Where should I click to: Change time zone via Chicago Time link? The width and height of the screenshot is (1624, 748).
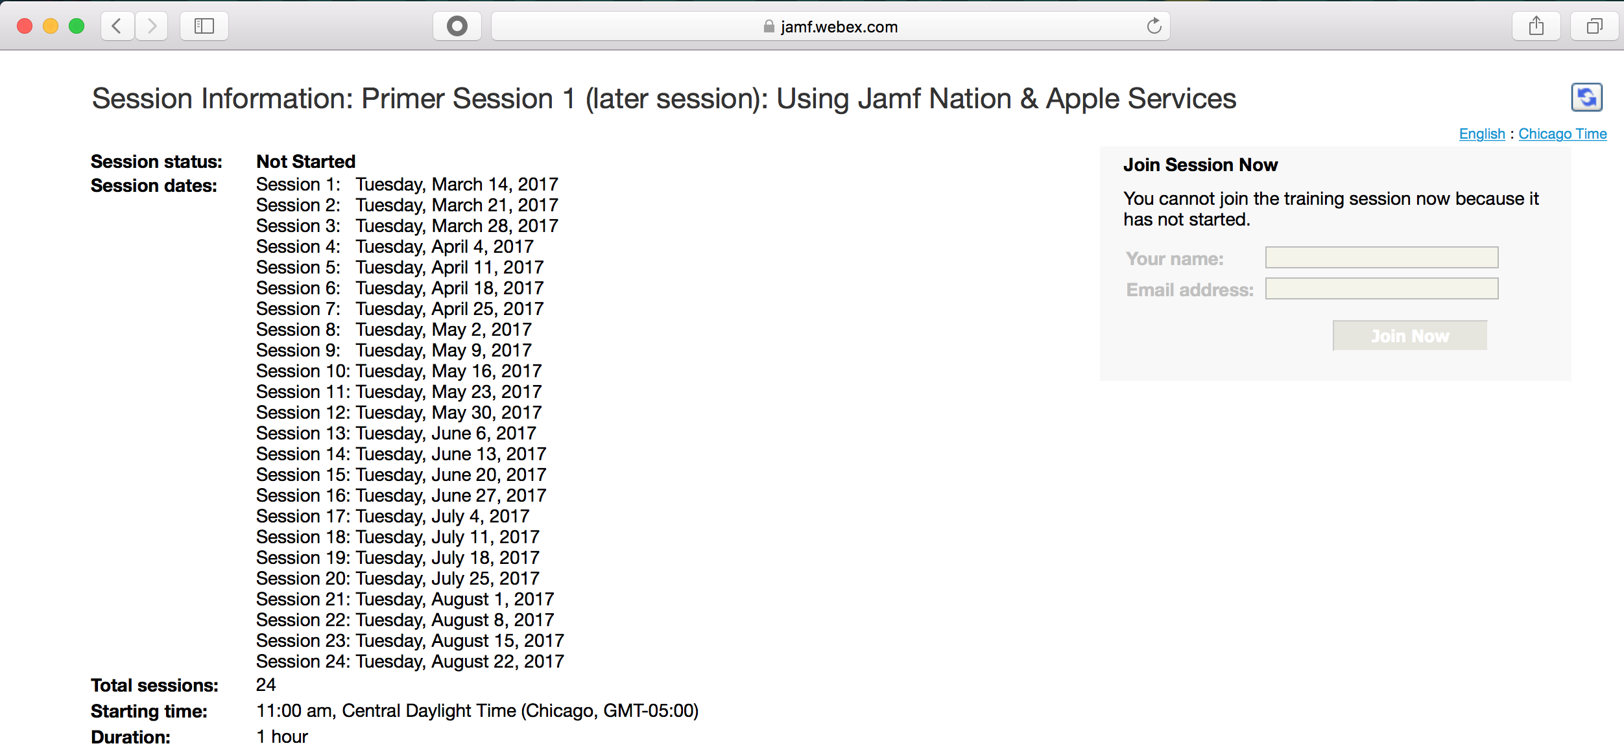[1562, 134]
